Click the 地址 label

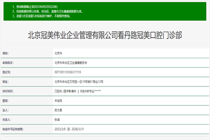(6, 82)
